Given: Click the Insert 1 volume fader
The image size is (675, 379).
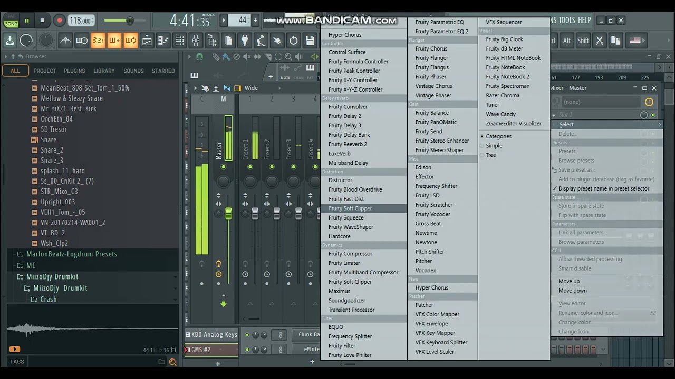Looking at the screenshot, I should 255,213.
